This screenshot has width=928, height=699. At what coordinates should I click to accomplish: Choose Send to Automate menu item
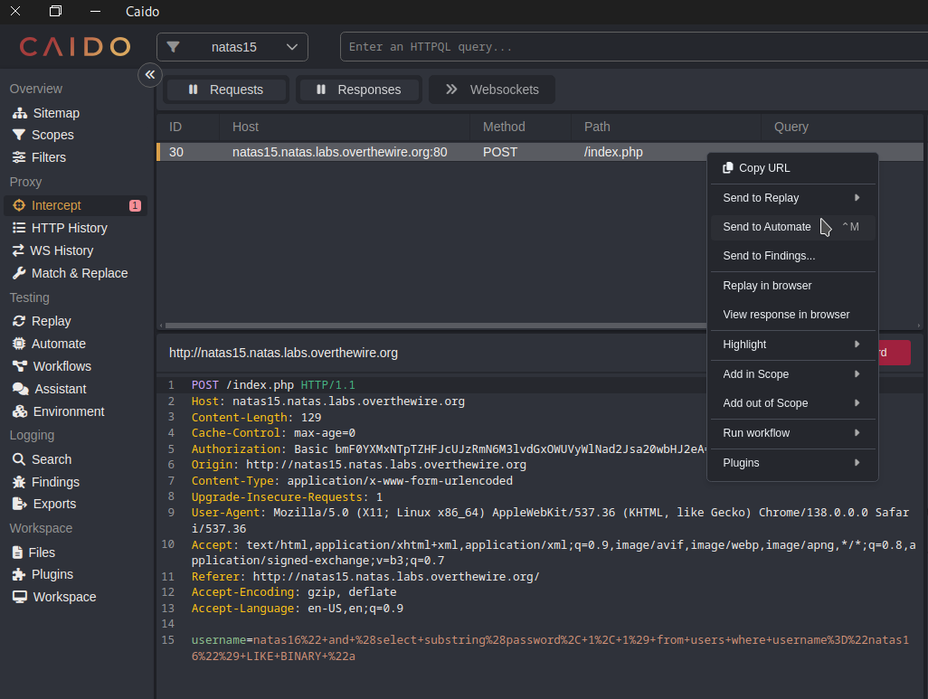767,227
